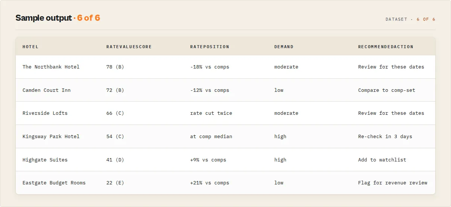Click score 78 (B)

click(115, 67)
